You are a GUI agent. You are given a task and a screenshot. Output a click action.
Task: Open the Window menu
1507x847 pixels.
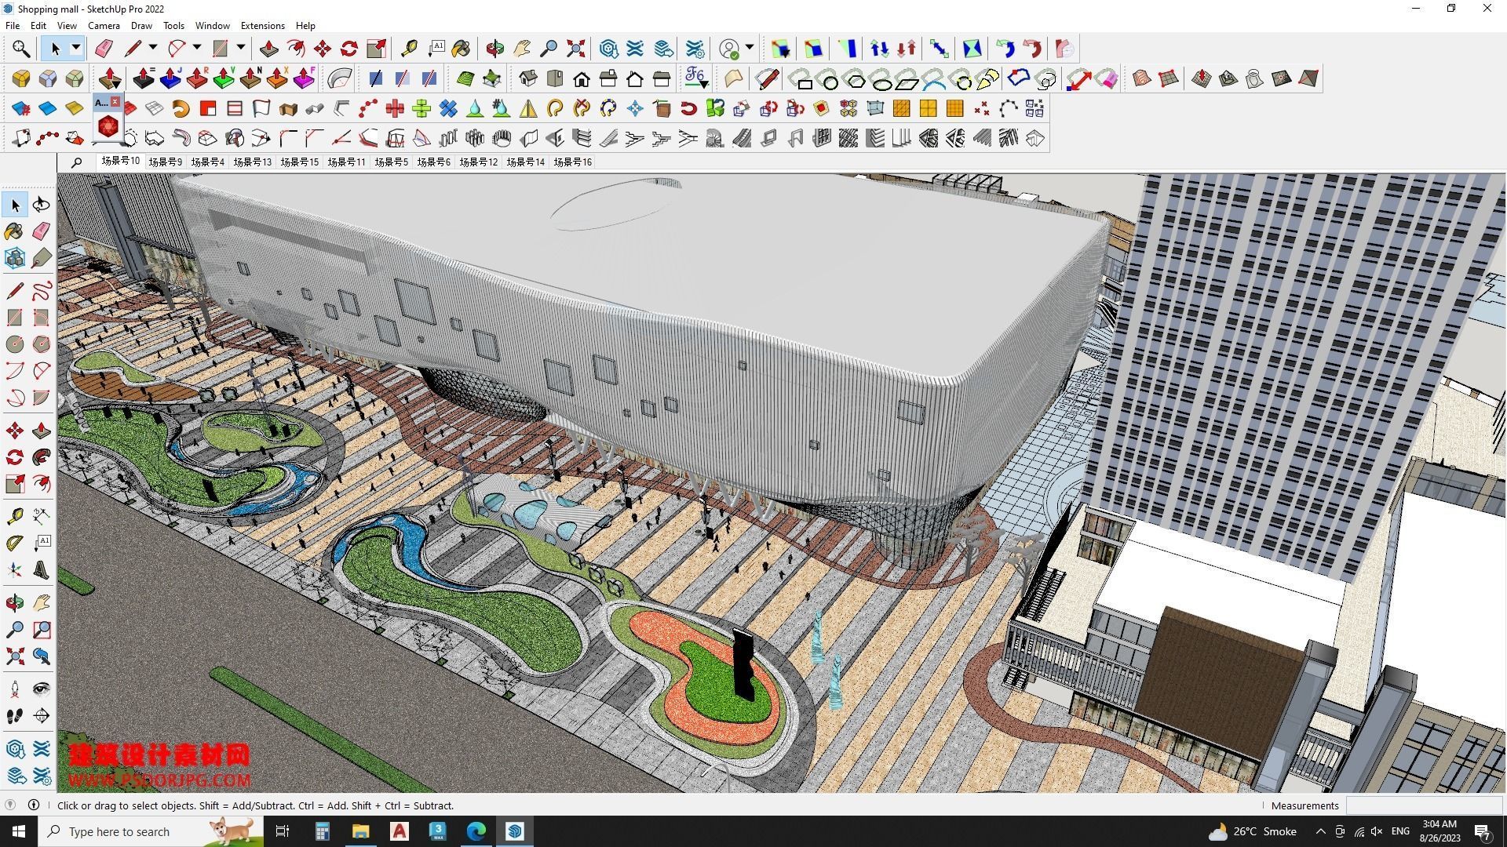(212, 26)
